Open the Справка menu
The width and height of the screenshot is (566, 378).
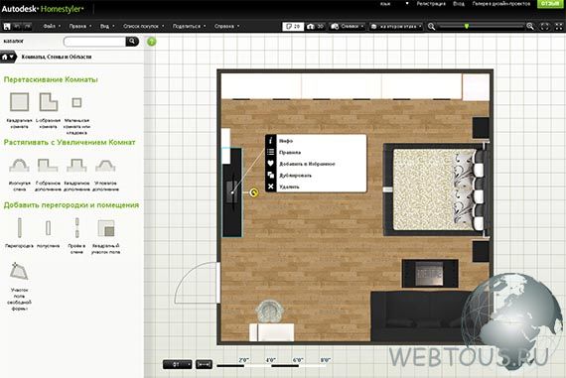(226, 27)
